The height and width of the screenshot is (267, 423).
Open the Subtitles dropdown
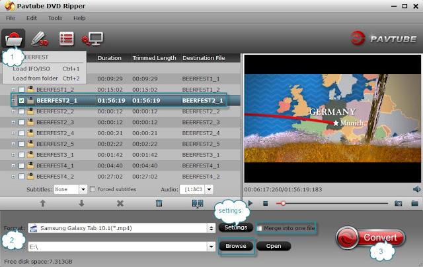tap(83, 189)
